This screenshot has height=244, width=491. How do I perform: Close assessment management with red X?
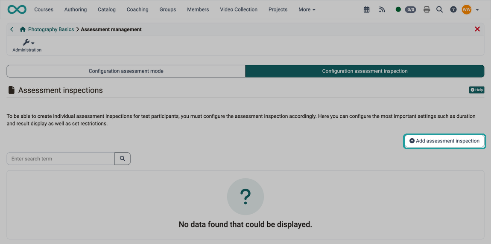[477, 29]
